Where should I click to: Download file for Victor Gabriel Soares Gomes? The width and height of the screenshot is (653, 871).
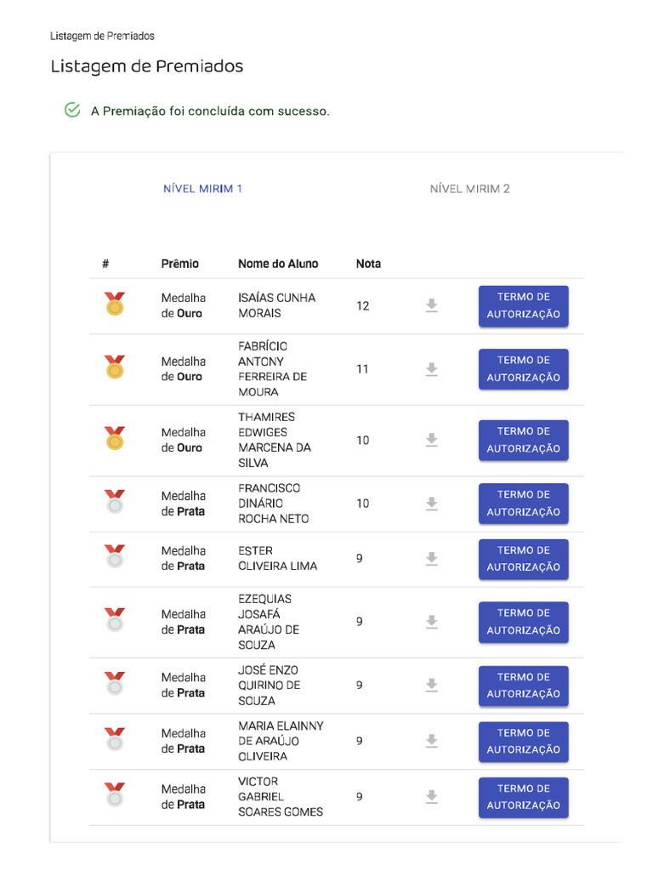point(431,796)
